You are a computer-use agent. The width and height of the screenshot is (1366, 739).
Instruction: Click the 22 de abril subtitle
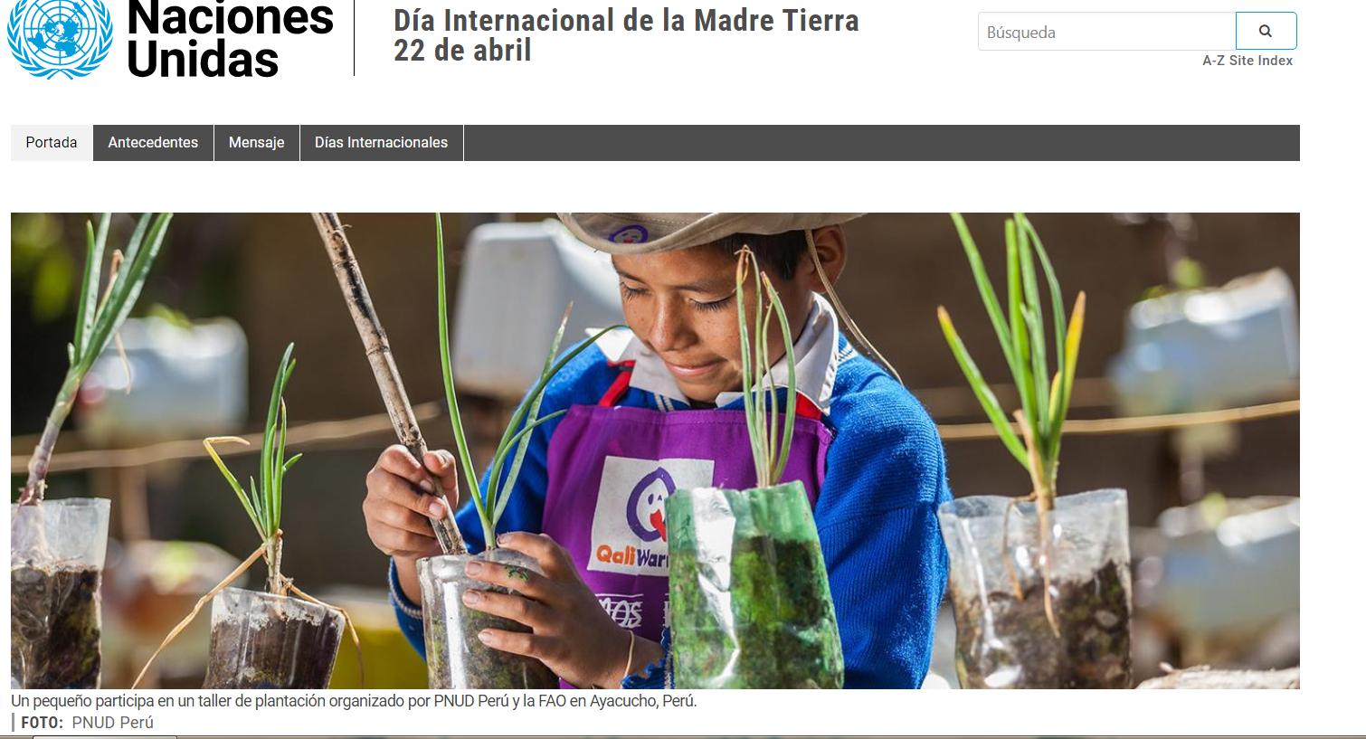pyautogui.click(x=462, y=51)
